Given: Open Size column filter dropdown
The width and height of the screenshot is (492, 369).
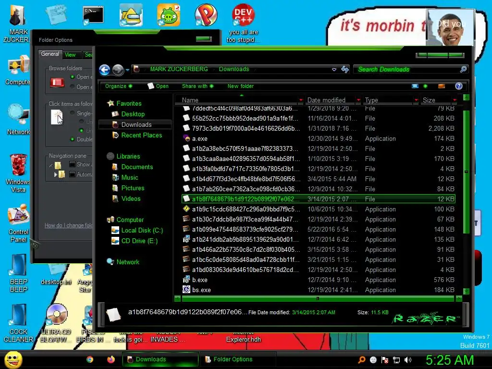Looking at the screenshot, I should (455, 100).
